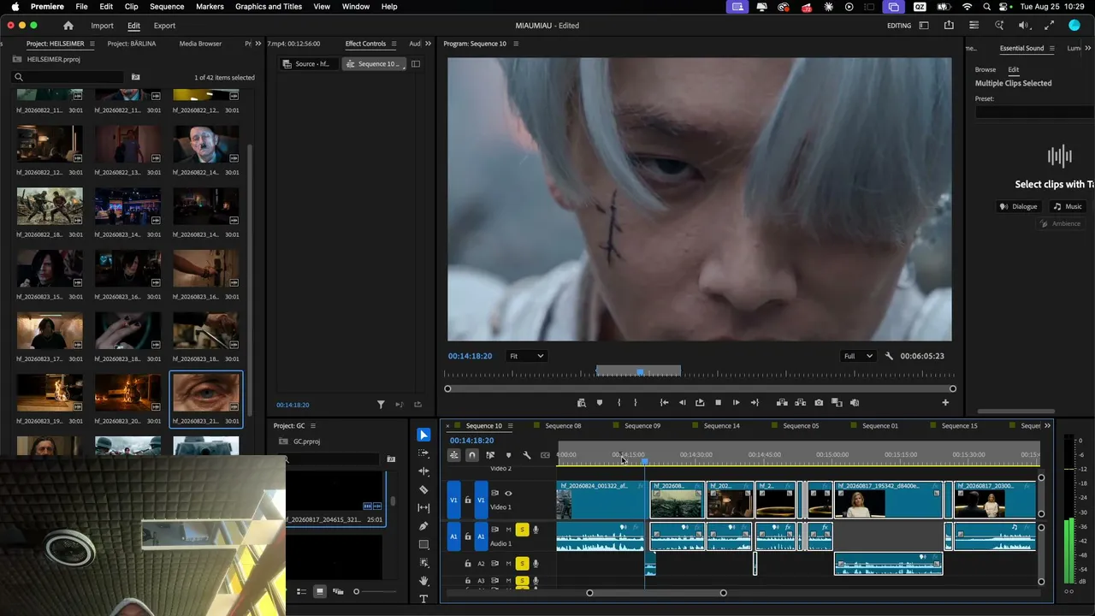The image size is (1095, 616).
Task: Go to Home screen icon
Action: click(x=68, y=26)
